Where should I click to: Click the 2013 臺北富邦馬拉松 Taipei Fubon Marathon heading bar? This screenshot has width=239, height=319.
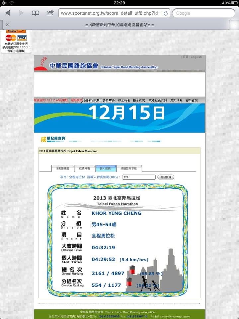tap(119, 151)
